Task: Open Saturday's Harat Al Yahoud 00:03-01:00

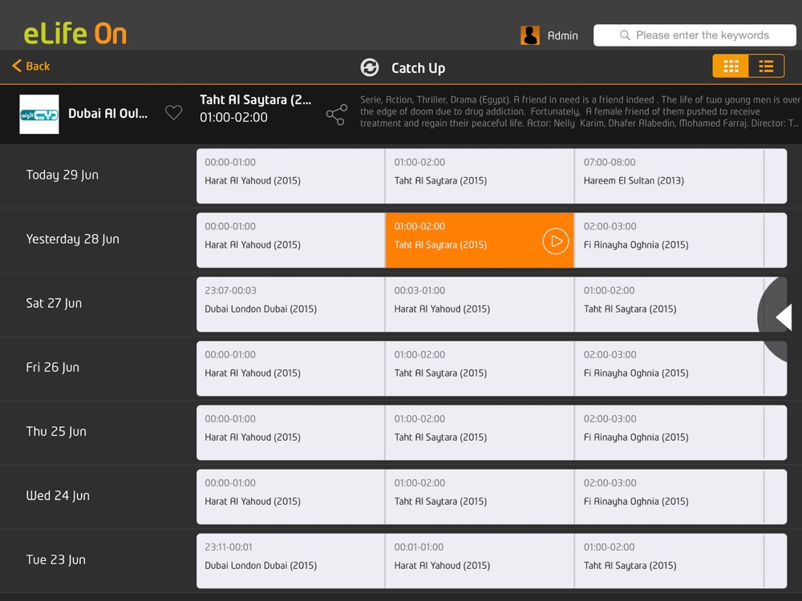Action: tap(480, 304)
